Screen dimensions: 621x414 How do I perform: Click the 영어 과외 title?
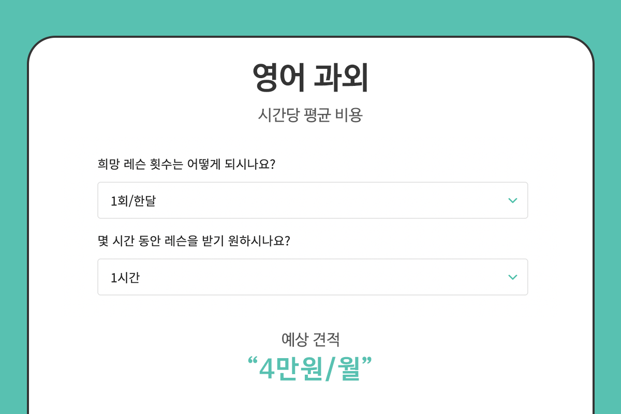tap(310, 76)
